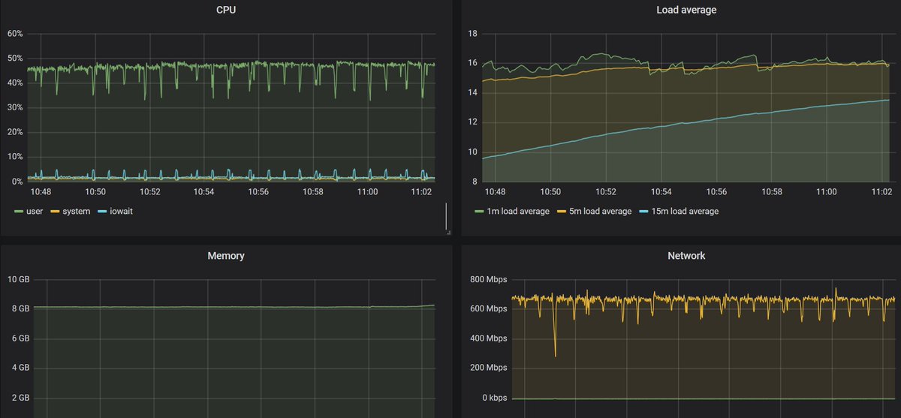Click the CPU panel resize handle corner
This screenshot has width=901, height=418.
click(x=449, y=233)
